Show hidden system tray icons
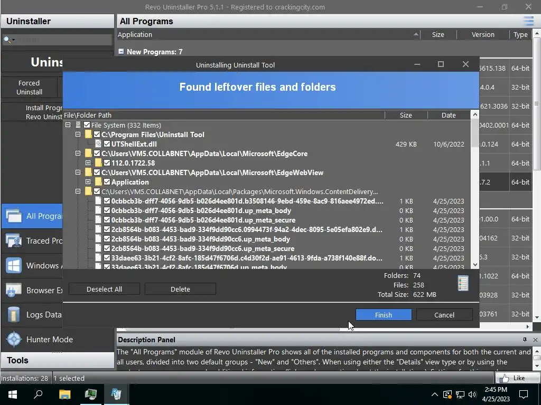 coord(435,394)
